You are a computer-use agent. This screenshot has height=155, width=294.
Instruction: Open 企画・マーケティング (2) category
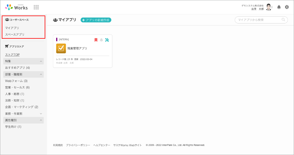coord(21,107)
